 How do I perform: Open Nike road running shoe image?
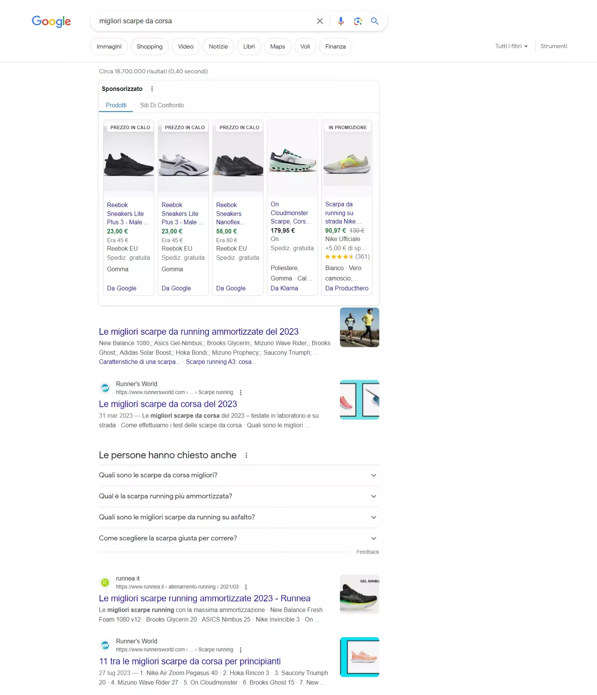click(x=347, y=159)
